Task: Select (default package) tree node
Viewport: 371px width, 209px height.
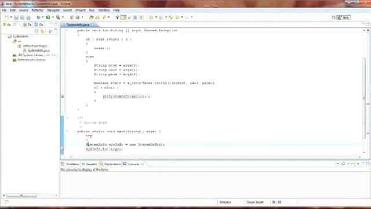Action: tap(35, 46)
